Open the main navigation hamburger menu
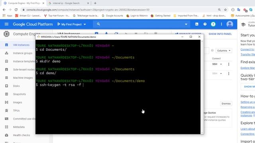 pyautogui.click(x=6, y=24)
